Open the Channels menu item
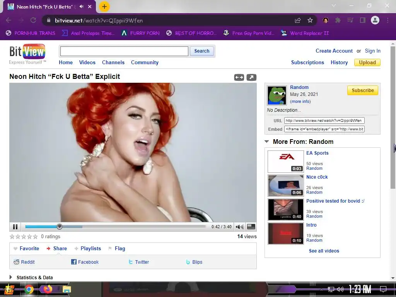Image resolution: width=396 pixels, height=297 pixels. [113, 62]
